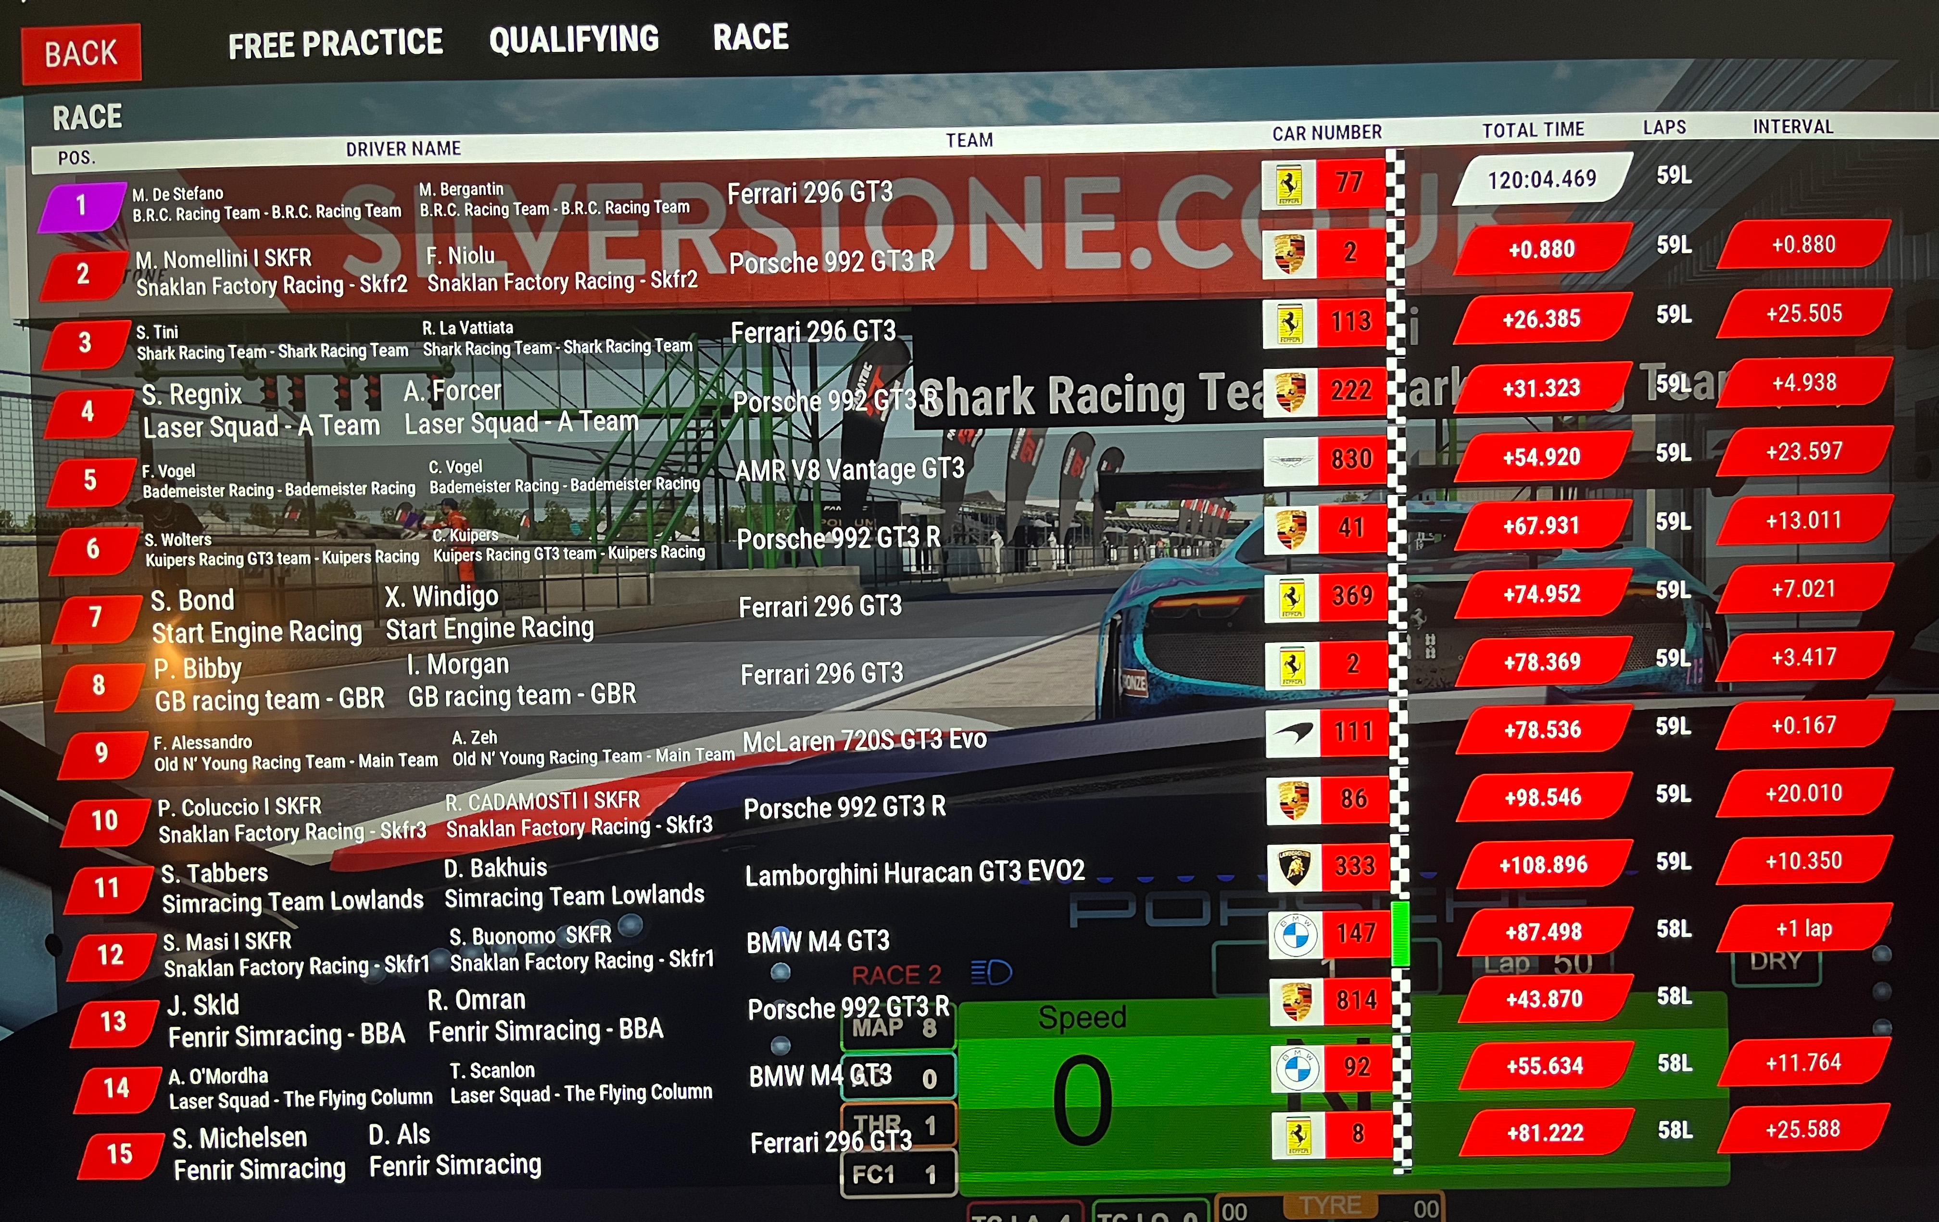
Task: Click BMW logo for car 147
Action: 1297,935
